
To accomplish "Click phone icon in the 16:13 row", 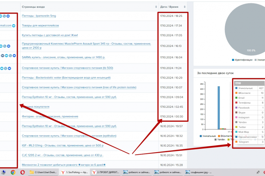I will (5, 46).
